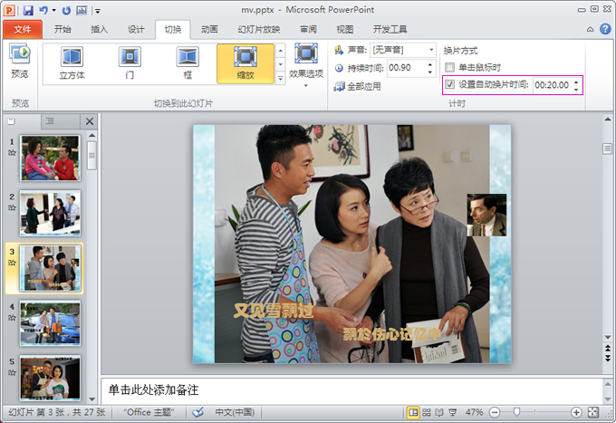Switch to the 设计 ribbon tab
The width and height of the screenshot is (616, 423).
tap(136, 30)
